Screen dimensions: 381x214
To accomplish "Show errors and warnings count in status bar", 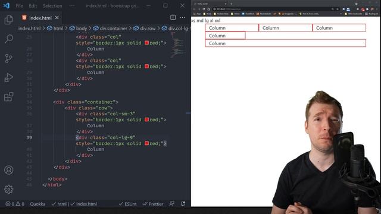I will click(15, 204).
